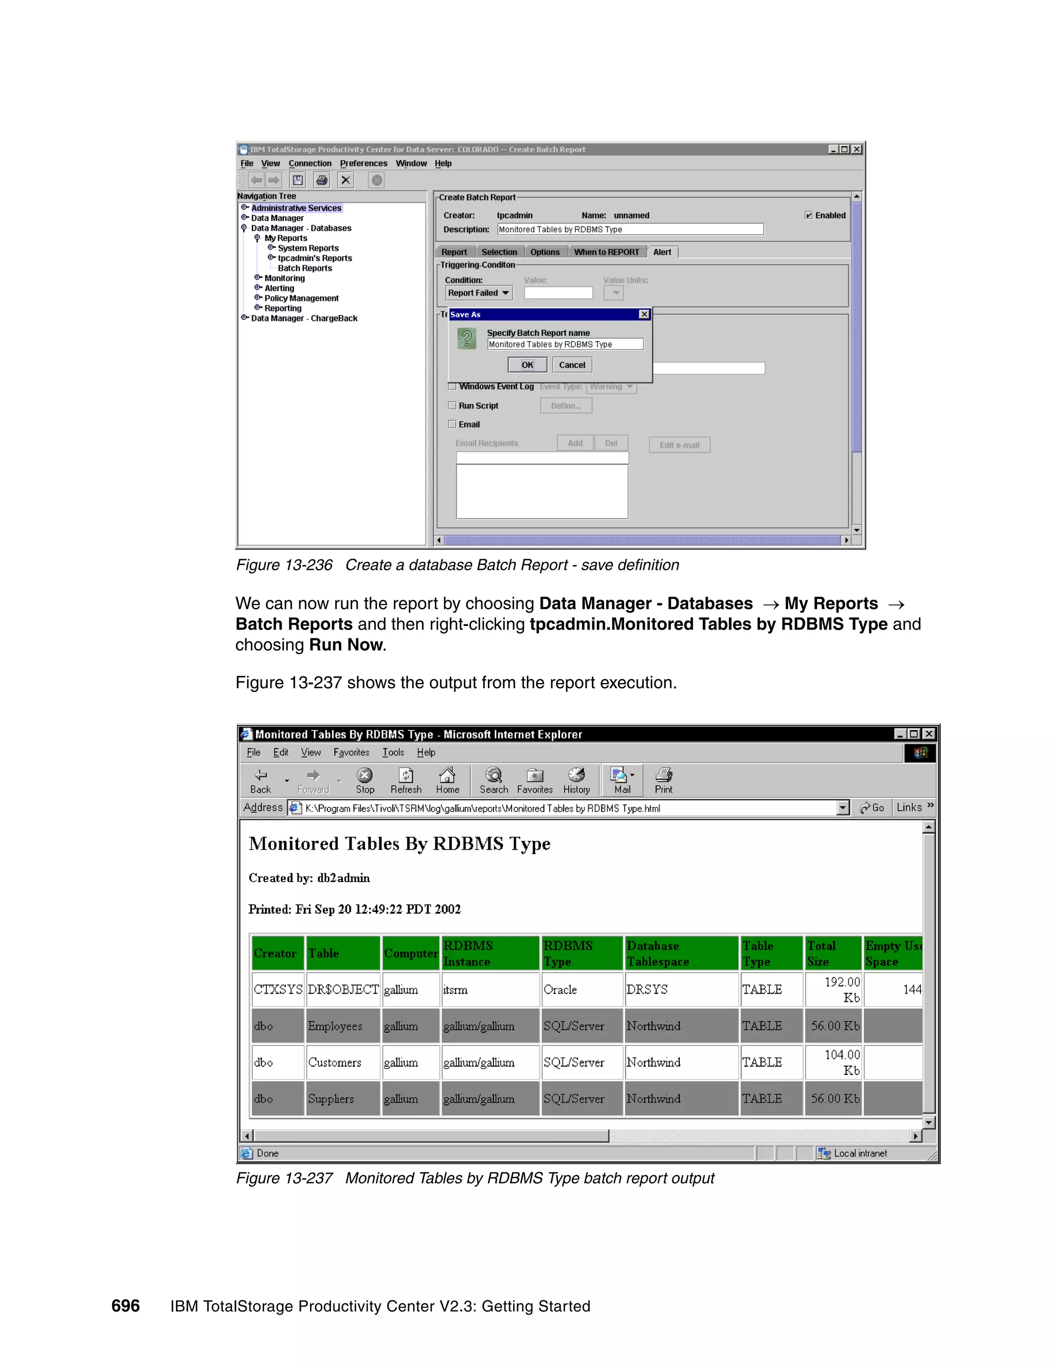Image resolution: width=1053 pixels, height=1363 pixels.
Task: Open the address bar dropdown arrow
Action: (x=843, y=808)
